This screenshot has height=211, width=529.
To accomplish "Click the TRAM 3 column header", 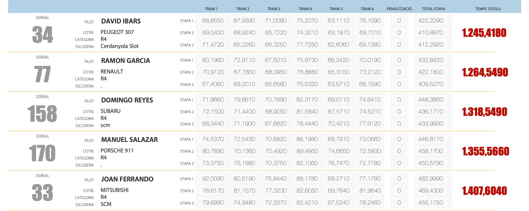I will click(x=273, y=9).
